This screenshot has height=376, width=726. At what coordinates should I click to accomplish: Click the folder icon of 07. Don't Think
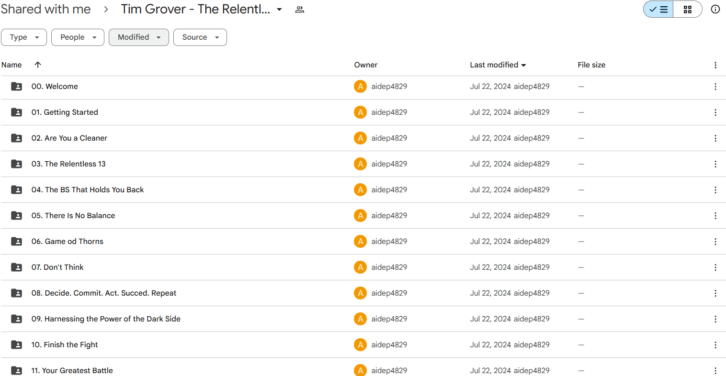[16, 267]
